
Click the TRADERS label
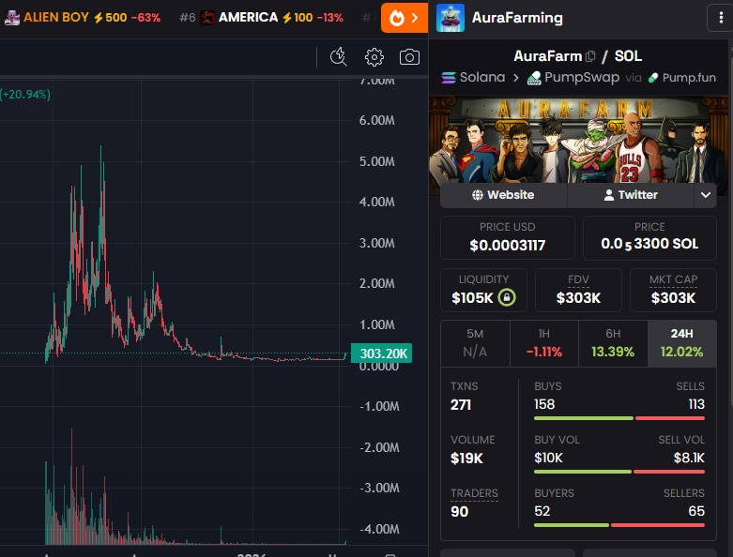pos(474,493)
